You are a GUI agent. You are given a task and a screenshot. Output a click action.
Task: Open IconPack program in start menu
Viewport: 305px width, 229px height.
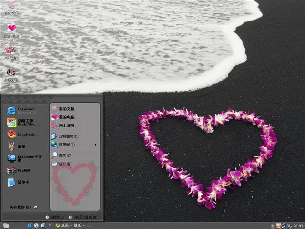(24, 135)
